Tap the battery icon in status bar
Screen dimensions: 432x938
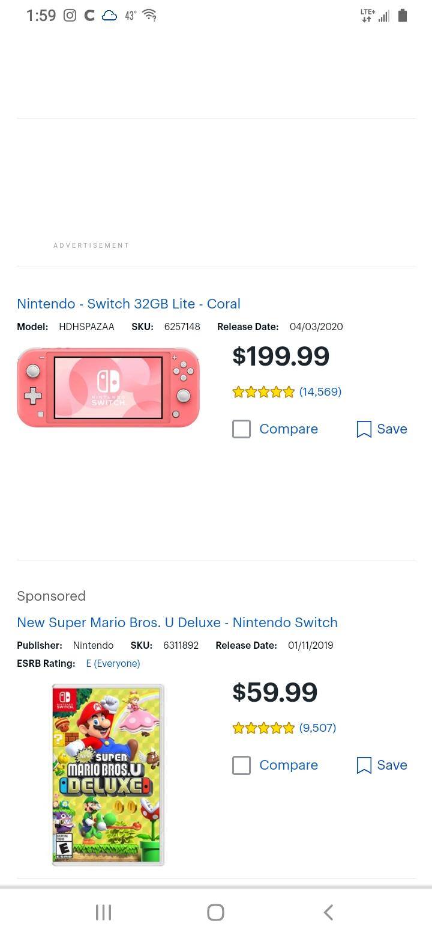click(403, 16)
